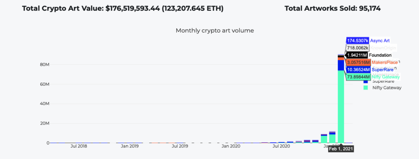Click the 3.057516M MakersPlace hover label
Image resolution: width=419 pixels, height=159 pixels.
point(358,62)
